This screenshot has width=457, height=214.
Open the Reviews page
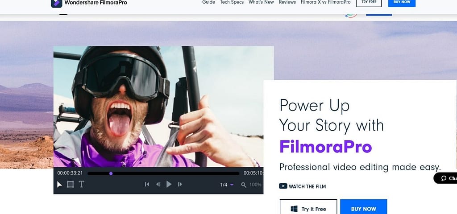tap(287, 2)
